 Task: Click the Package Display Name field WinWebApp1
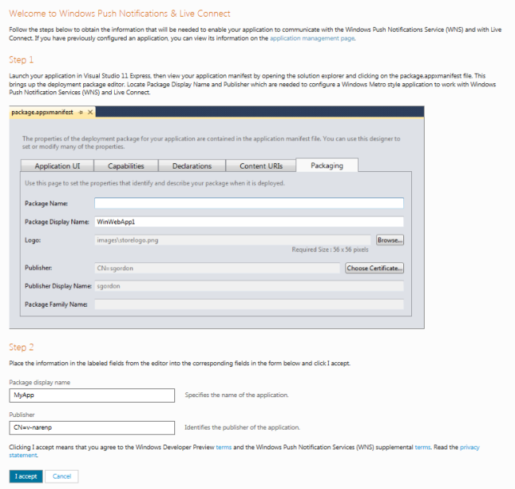point(249,222)
